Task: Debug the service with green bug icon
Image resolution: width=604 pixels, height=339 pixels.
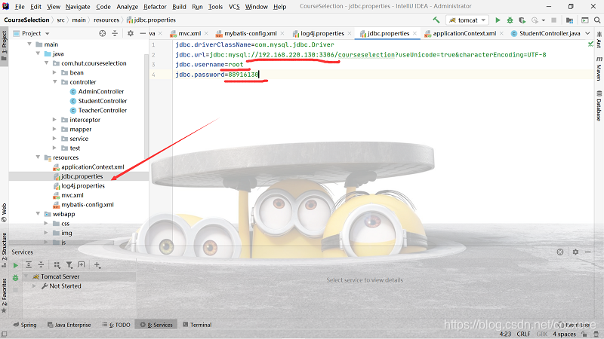Action: coord(15,277)
